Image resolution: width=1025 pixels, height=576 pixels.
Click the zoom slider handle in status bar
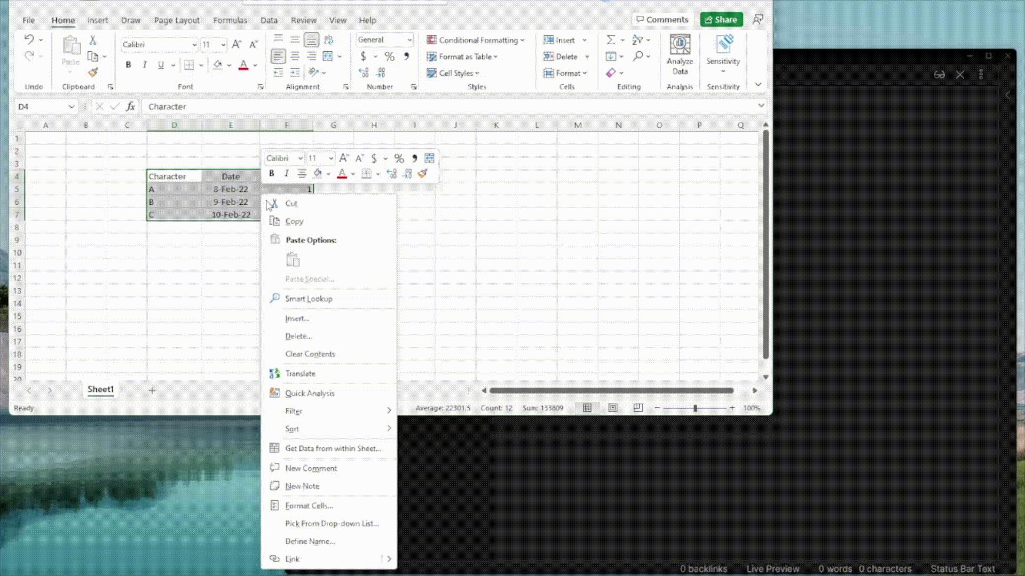(695, 408)
